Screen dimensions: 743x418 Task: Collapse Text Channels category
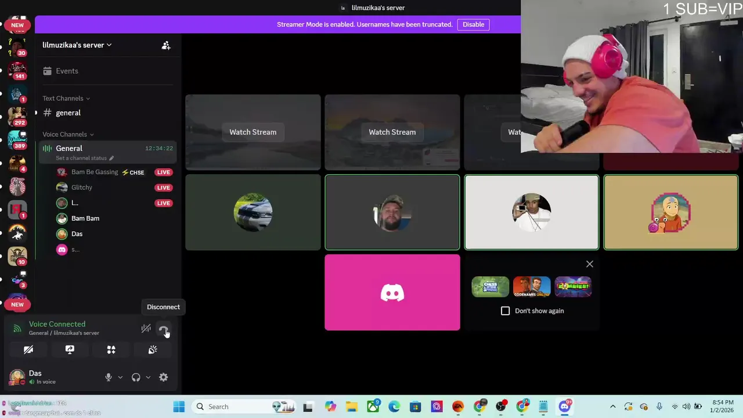[x=66, y=98]
